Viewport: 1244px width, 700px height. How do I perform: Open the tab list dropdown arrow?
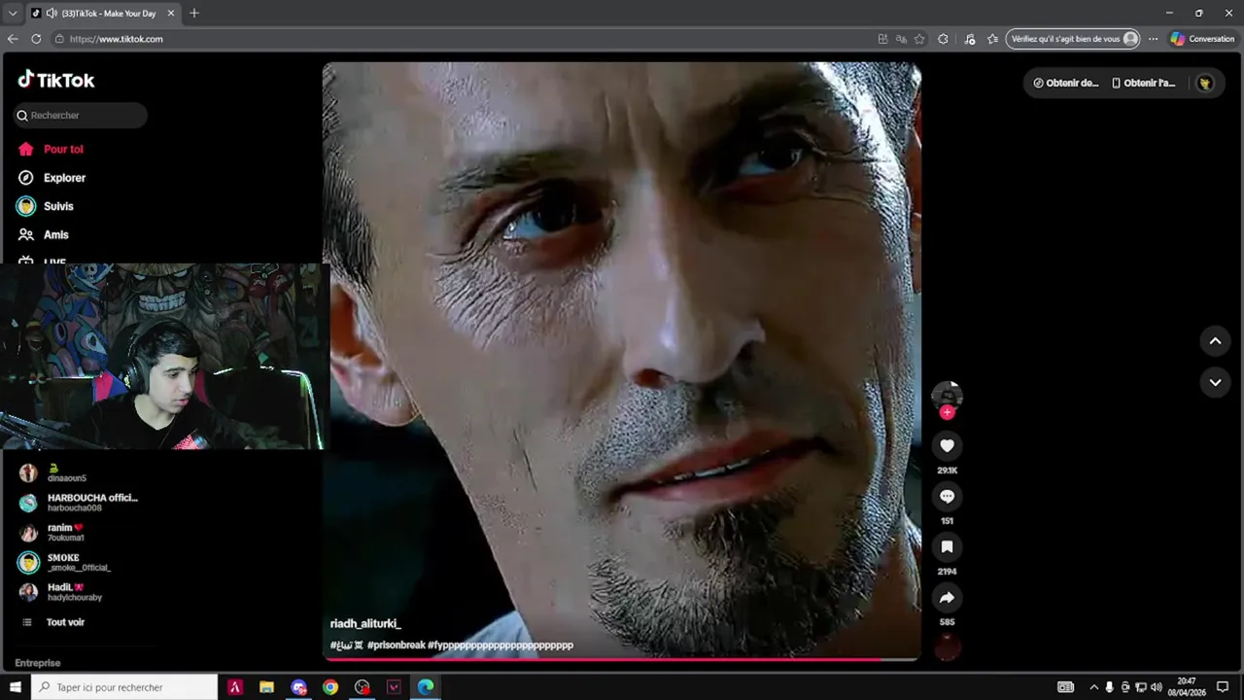13,13
